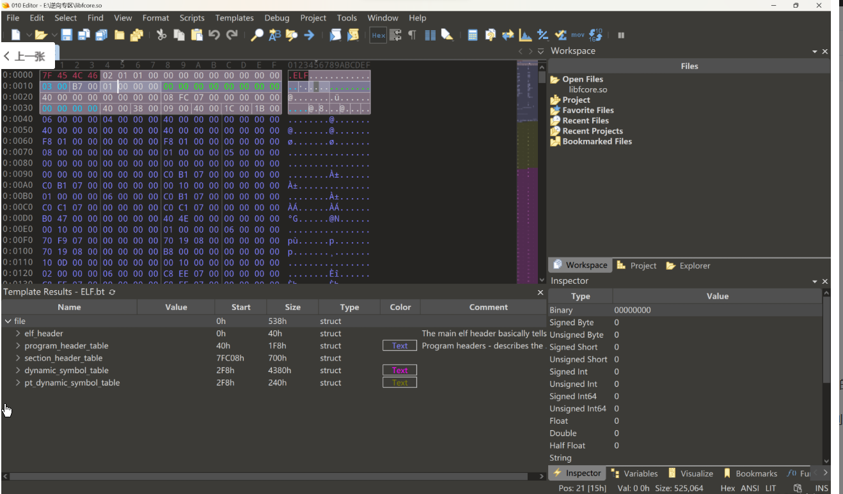The image size is (843, 494).
Task: Expand the elf_header struct row
Action: pos(18,334)
